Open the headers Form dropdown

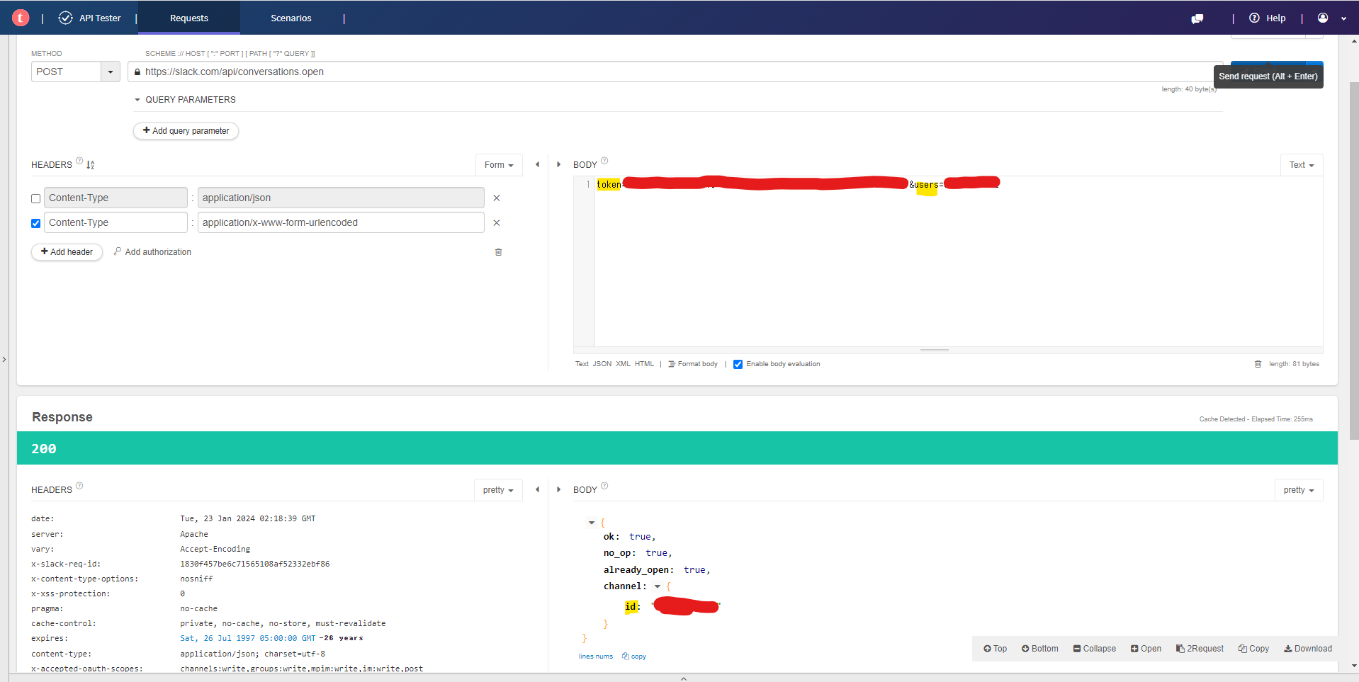coord(499,165)
